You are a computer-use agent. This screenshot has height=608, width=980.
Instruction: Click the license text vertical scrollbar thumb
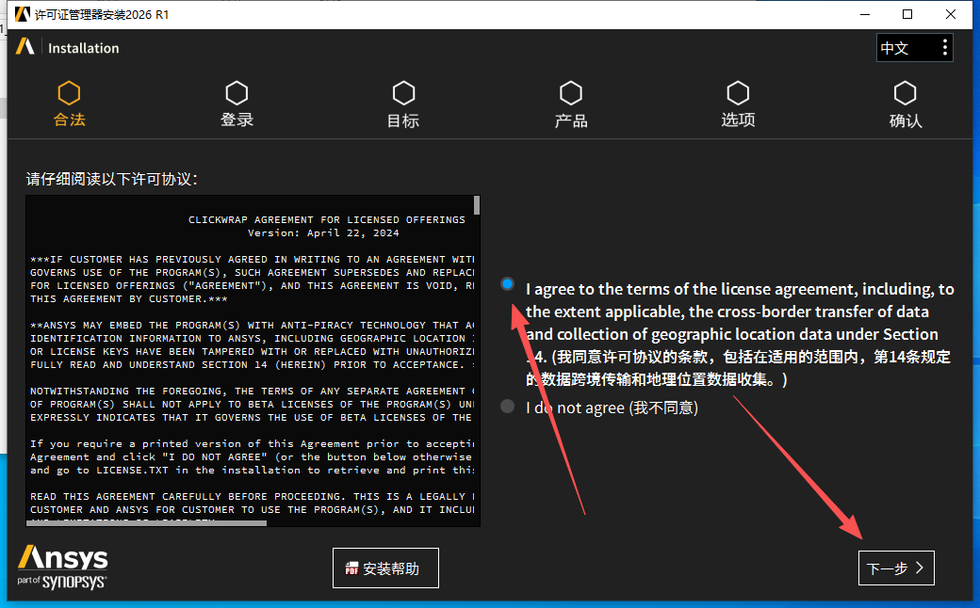(477, 205)
